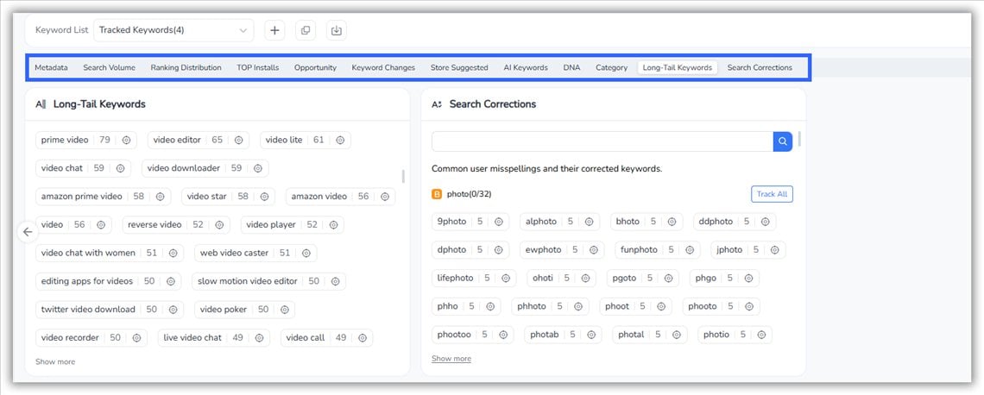Click the 'photab' misspelling chip
984x395 pixels.
tap(563, 335)
